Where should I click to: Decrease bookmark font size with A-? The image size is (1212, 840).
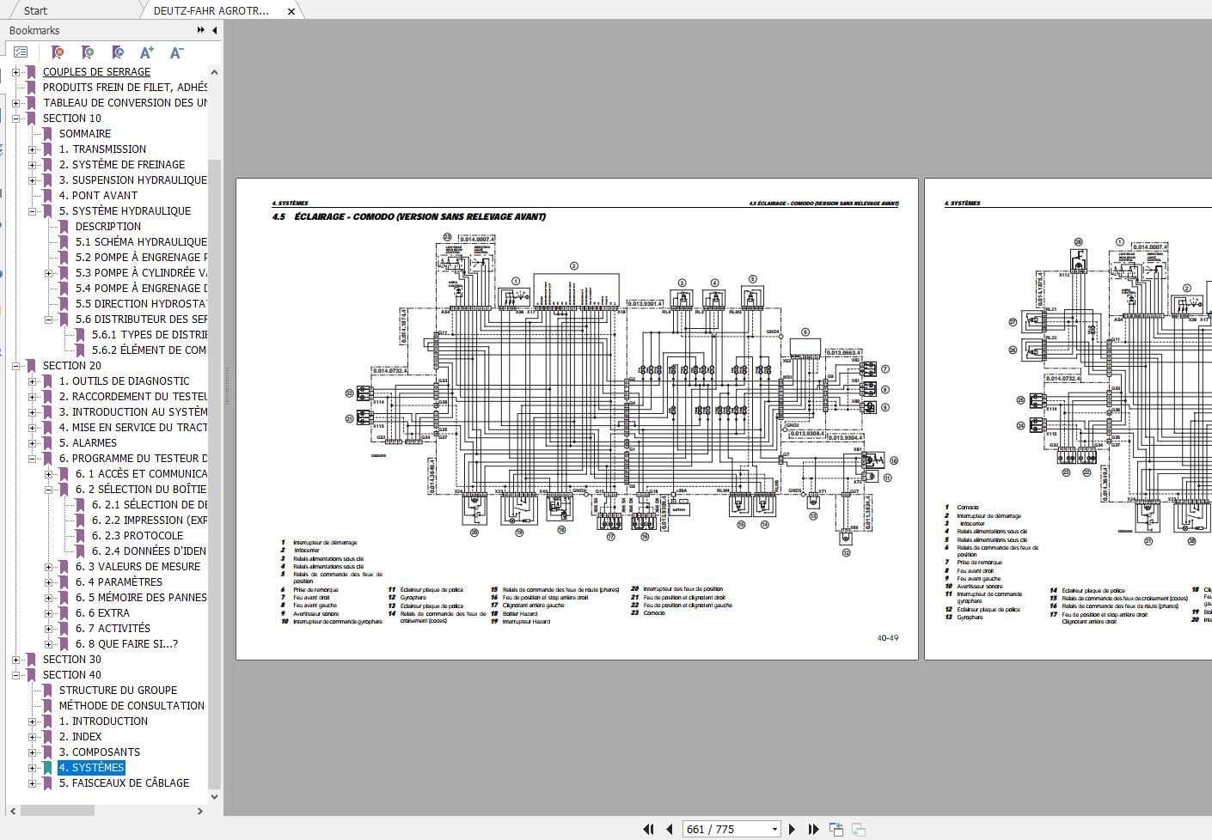[176, 53]
